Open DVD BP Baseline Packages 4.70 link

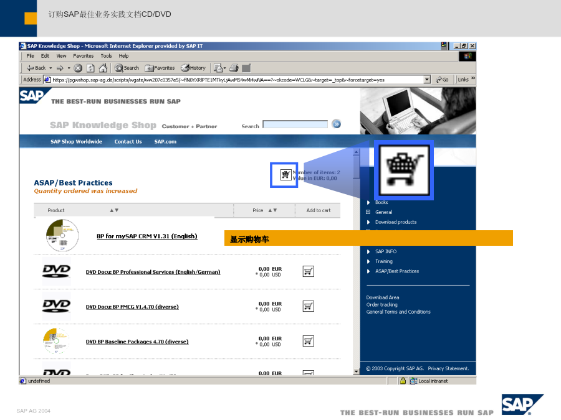[x=137, y=342]
